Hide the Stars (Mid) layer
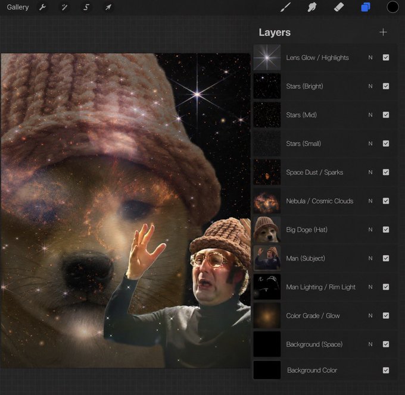This screenshot has height=395, width=405. 386,115
